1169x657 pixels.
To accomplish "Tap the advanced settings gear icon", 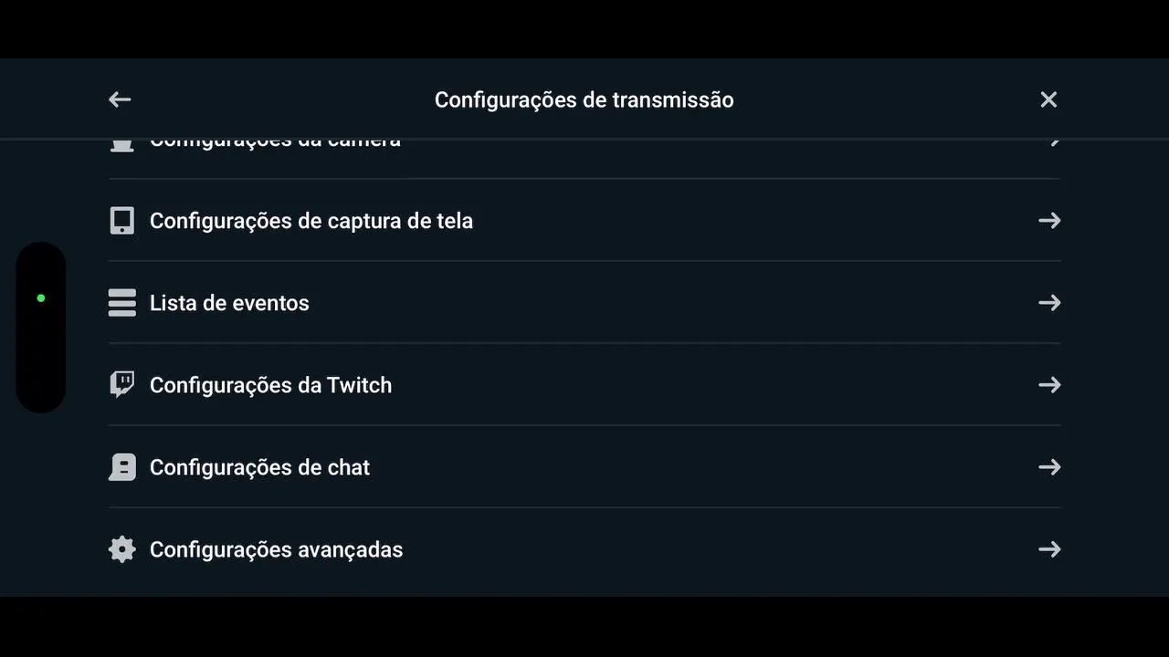I will 121,549.
